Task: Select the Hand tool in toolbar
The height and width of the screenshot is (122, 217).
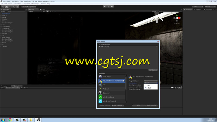Action: (x=3, y=7)
